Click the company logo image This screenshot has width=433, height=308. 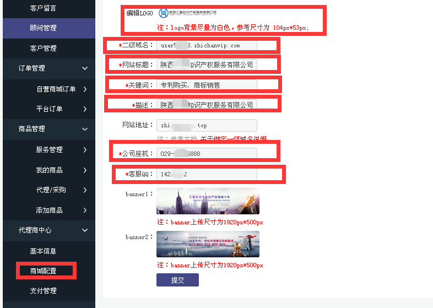tap(187, 13)
